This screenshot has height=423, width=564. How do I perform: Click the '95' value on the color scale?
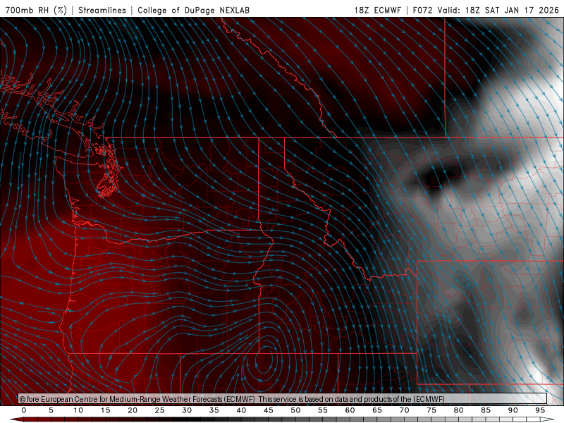pos(540,410)
